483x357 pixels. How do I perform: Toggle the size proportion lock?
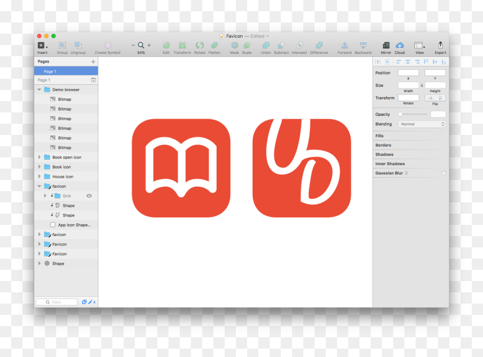click(422, 85)
